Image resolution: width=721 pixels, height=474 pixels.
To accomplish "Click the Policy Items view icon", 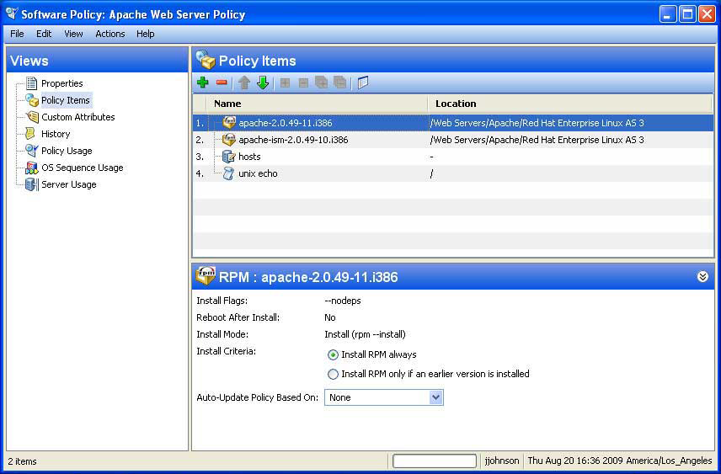I will coord(32,99).
